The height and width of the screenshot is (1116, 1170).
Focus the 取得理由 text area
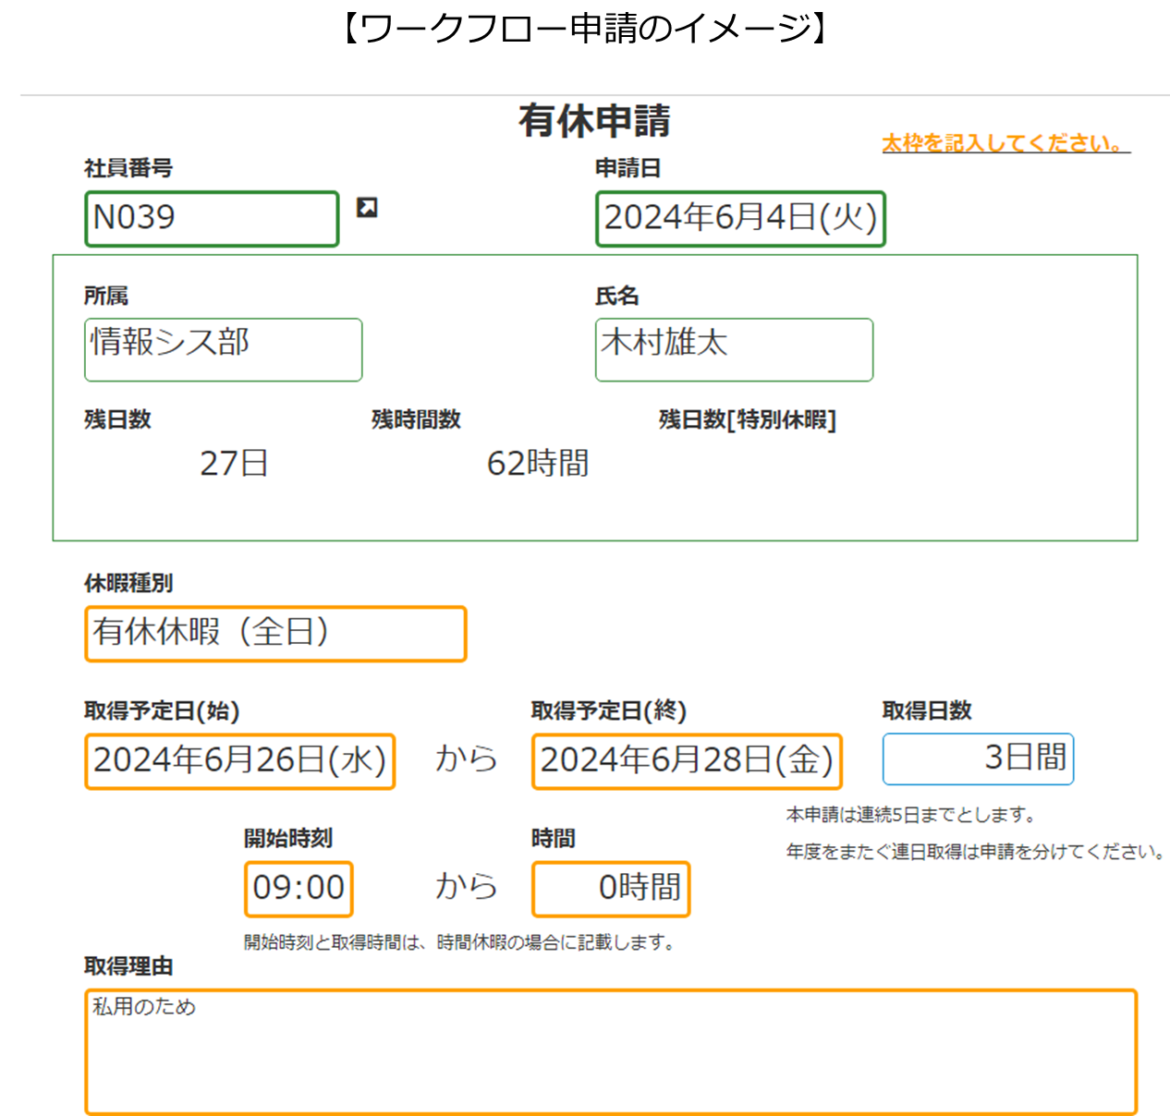610,1052
